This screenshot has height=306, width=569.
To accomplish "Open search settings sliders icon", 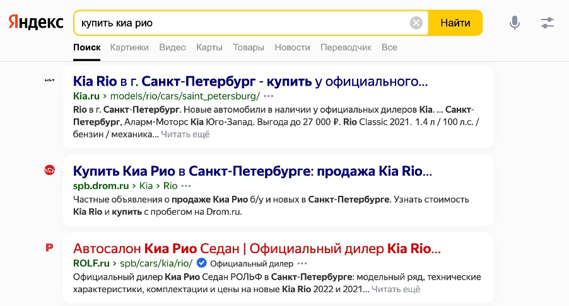I will point(547,23).
